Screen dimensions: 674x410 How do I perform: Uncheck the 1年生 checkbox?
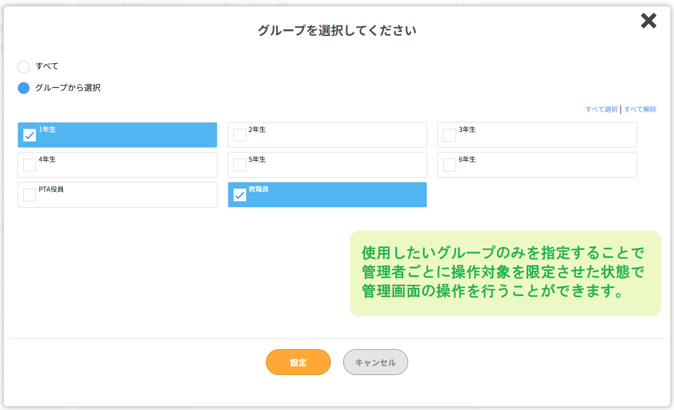tap(30, 135)
